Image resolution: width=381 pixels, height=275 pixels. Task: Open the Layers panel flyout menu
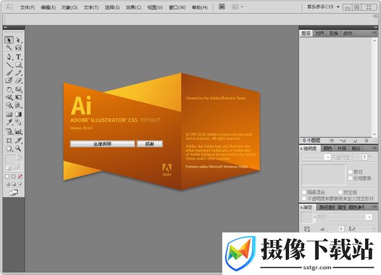pyautogui.click(x=375, y=33)
